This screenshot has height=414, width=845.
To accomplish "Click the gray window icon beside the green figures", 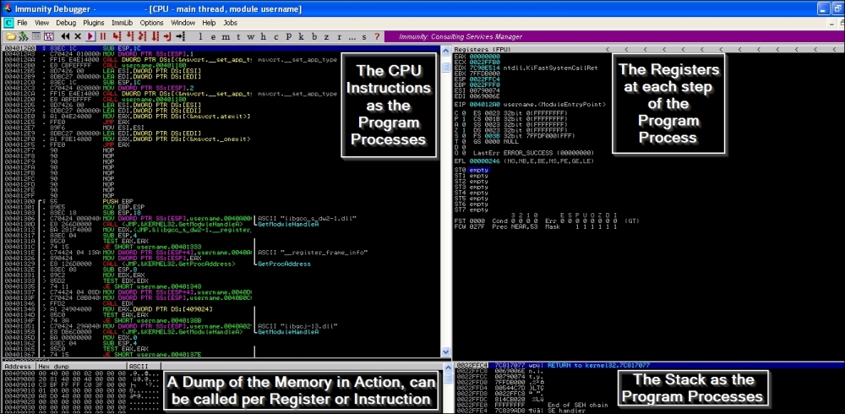I will click(x=36, y=36).
